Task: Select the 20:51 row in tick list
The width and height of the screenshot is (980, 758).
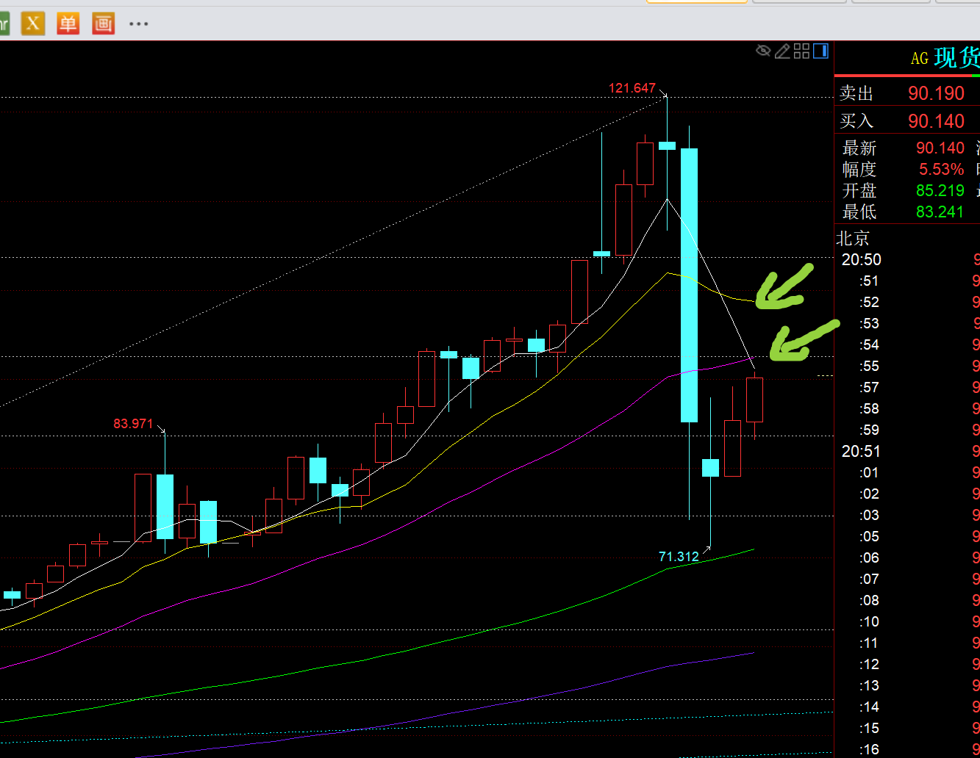Action: [862, 452]
